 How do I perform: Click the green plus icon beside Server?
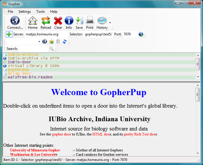click(9, 34)
